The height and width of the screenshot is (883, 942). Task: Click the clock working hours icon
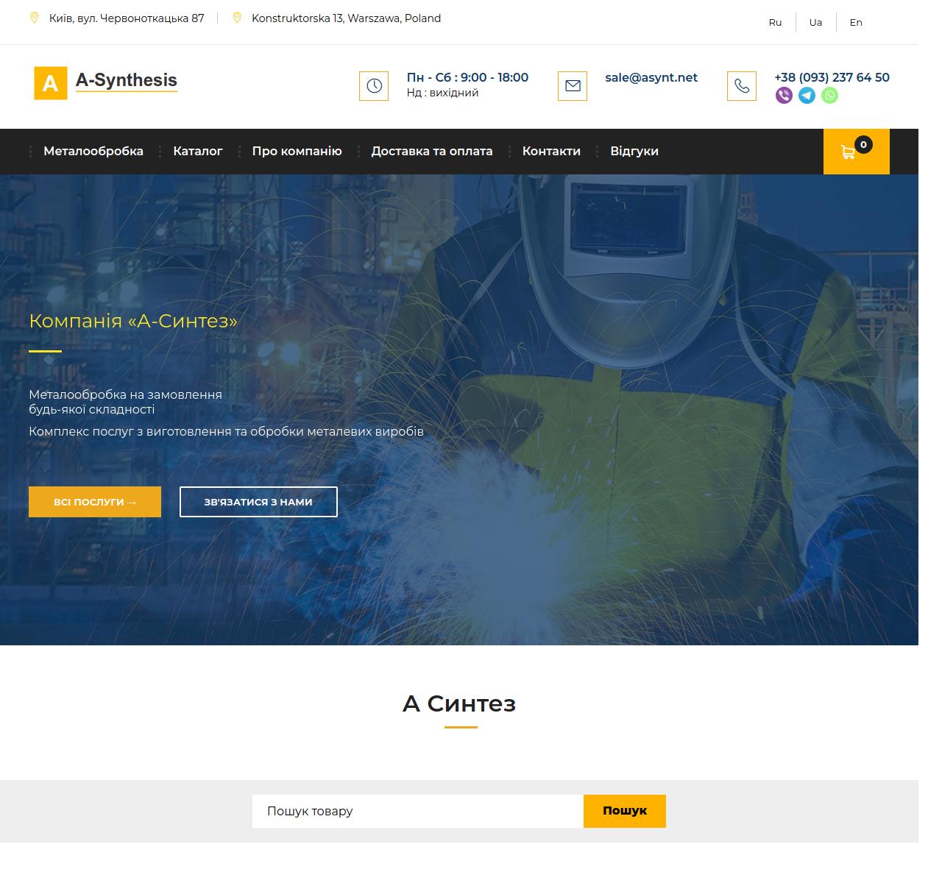click(x=374, y=86)
